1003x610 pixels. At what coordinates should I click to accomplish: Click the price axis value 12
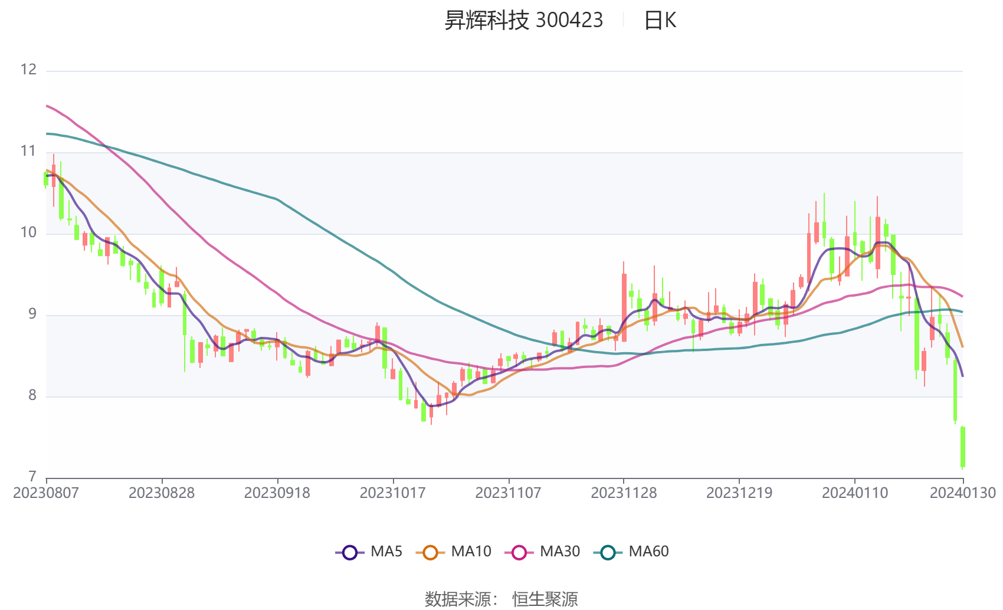(28, 70)
